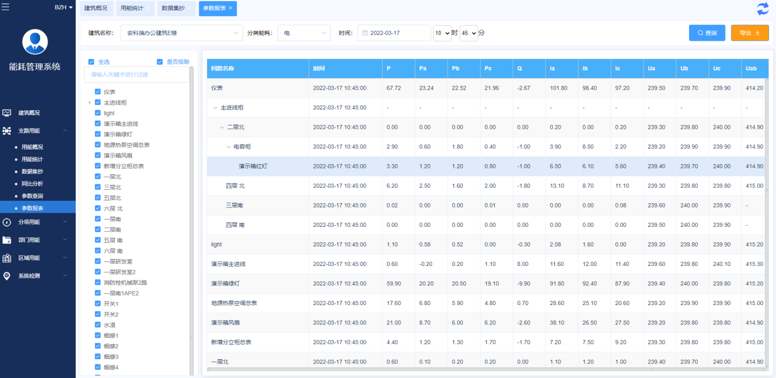Open 用能概况 in the sidebar submenu
Image resolution: width=776 pixels, height=378 pixels.
point(32,147)
